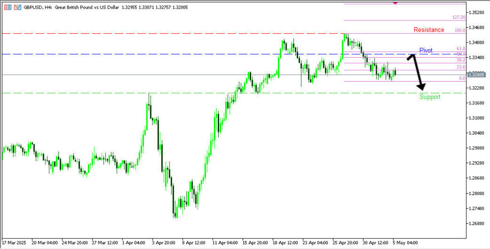This screenshot has width=490, height=249.
Task: Select the red Resistance text label
Action: tap(429, 30)
